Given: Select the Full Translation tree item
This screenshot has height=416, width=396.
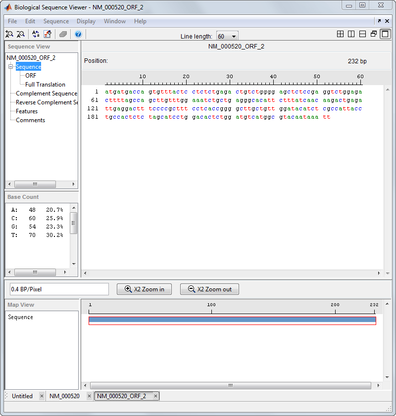Looking at the screenshot, I should click(45, 85).
